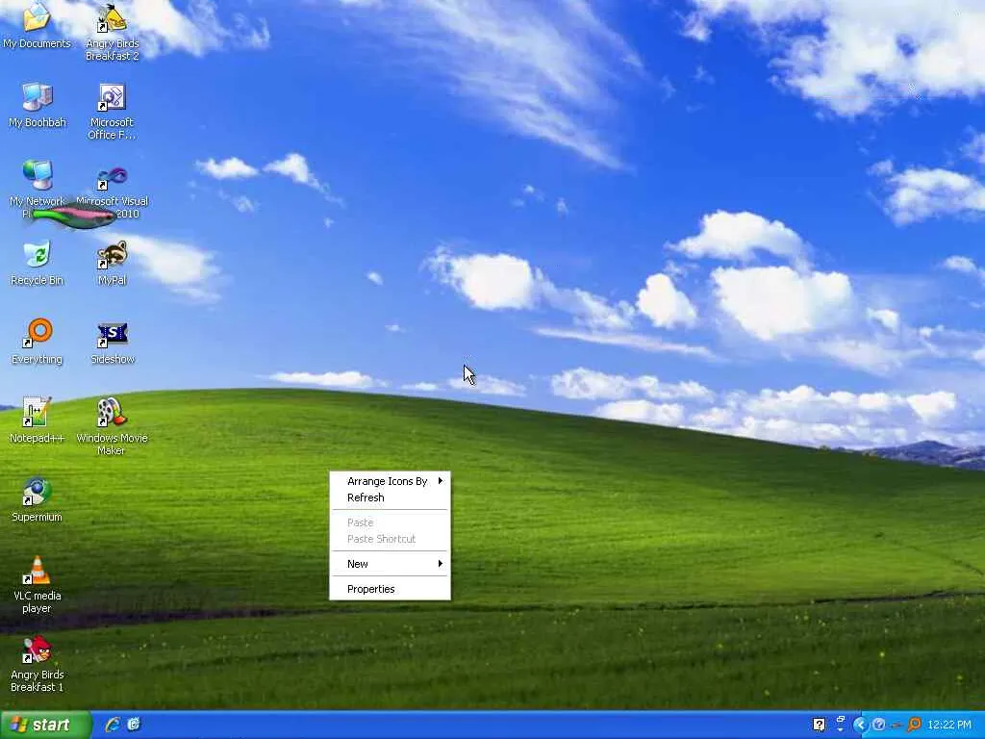Click the small fish tray icon
The width and height of the screenshot is (985, 739).
[897, 726]
